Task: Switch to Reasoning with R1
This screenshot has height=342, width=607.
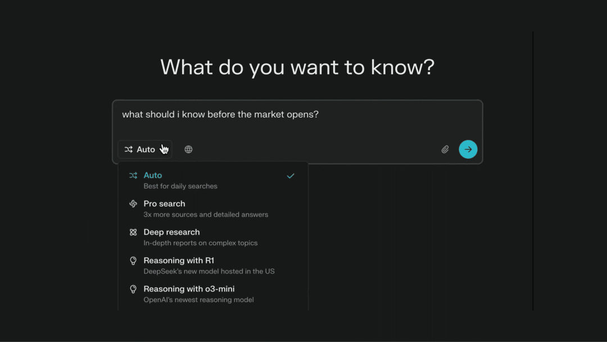Action: [213, 265]
